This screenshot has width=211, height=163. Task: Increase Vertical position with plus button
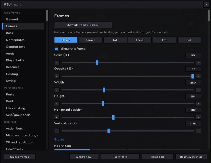198,131
